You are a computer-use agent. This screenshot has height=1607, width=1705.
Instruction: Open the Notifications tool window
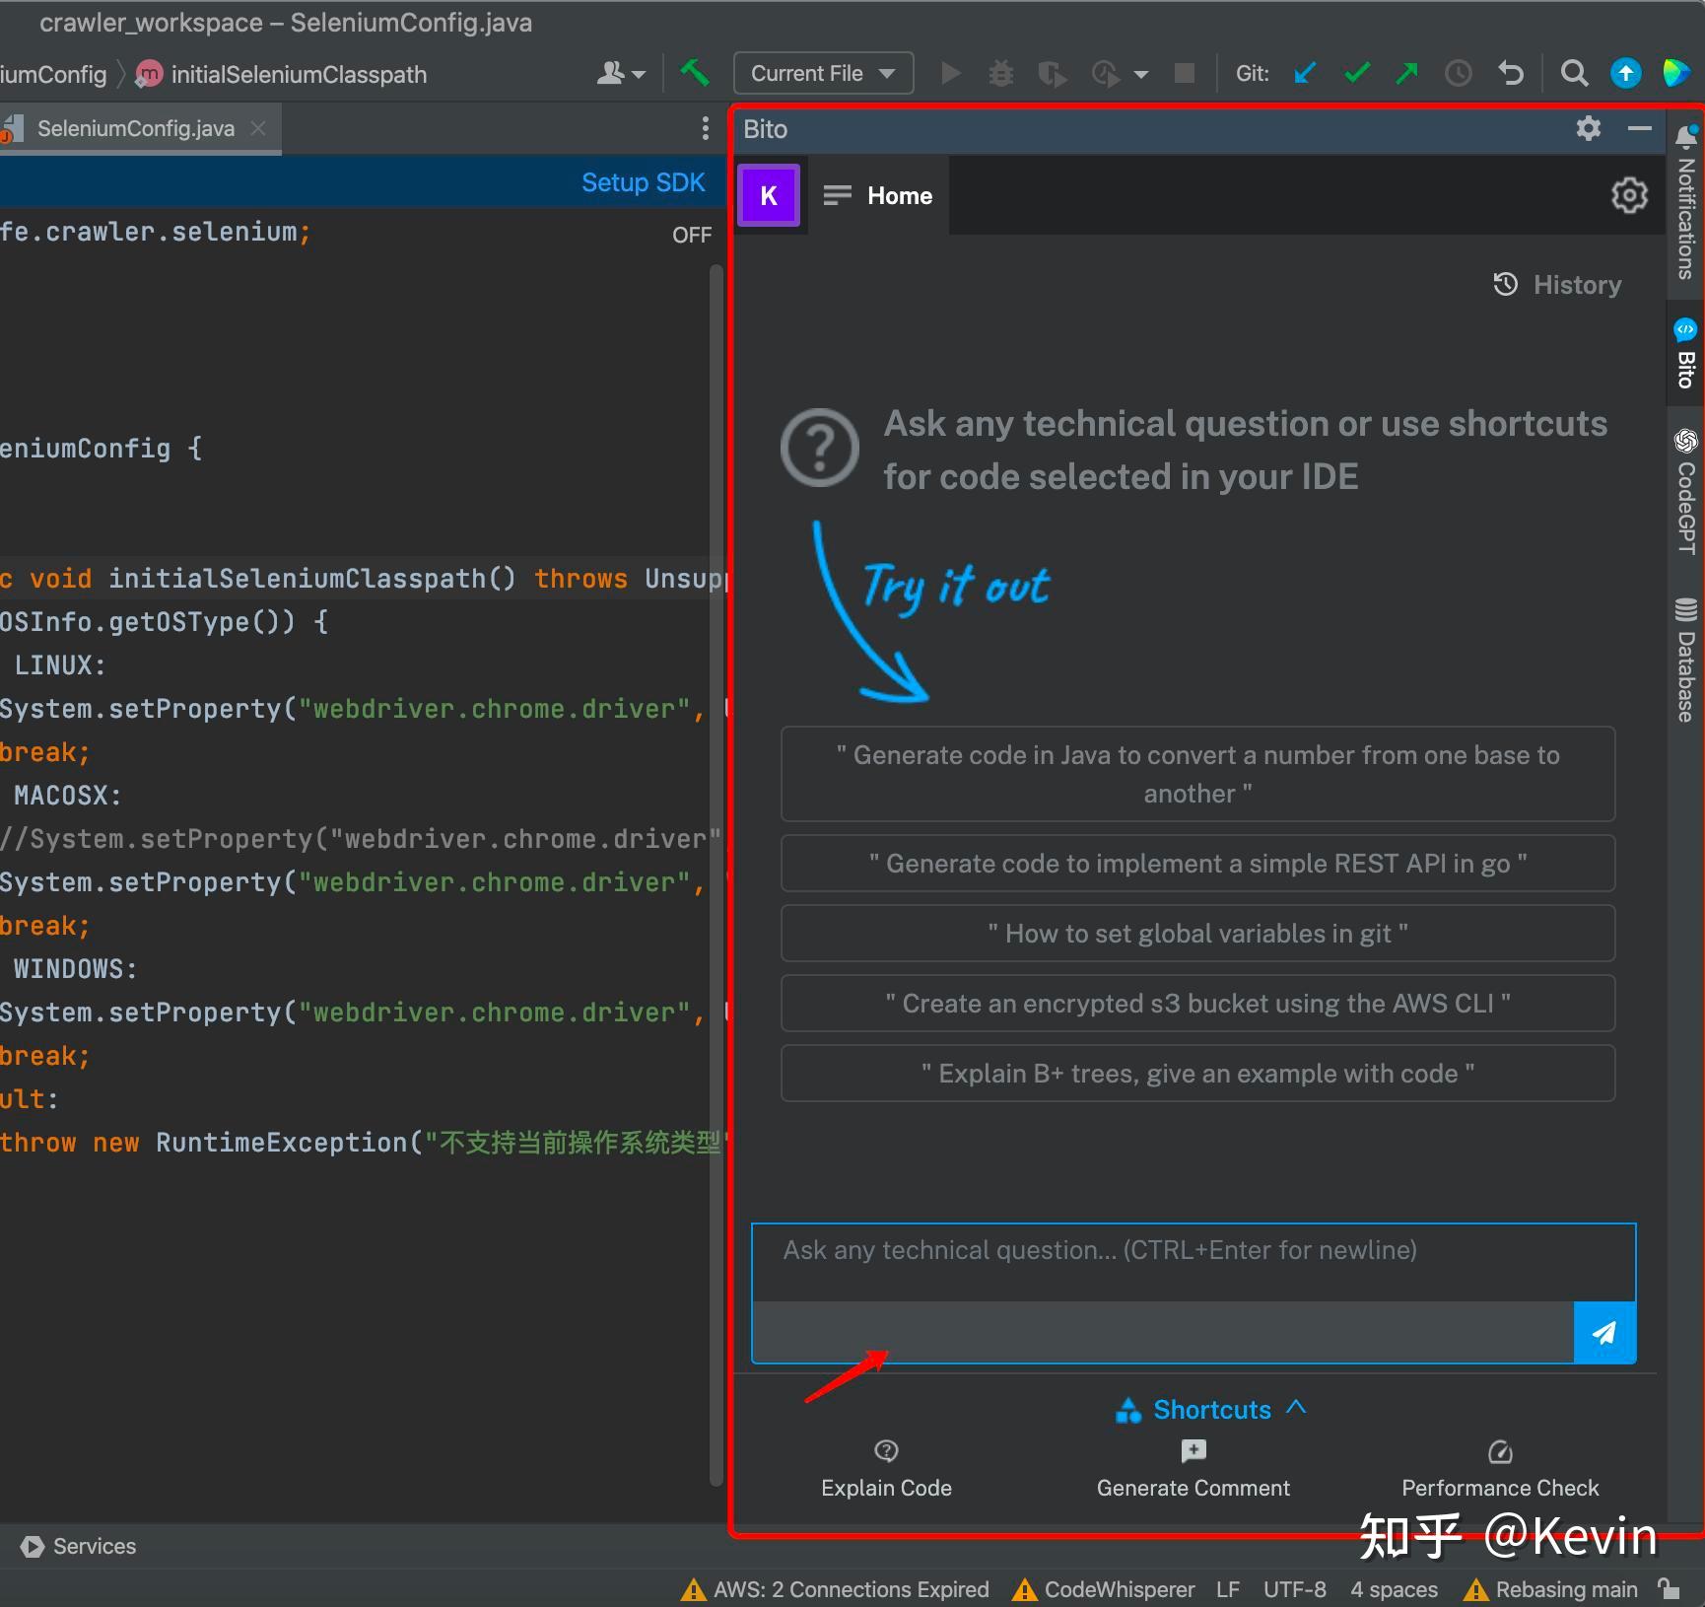click(1685, 202)
